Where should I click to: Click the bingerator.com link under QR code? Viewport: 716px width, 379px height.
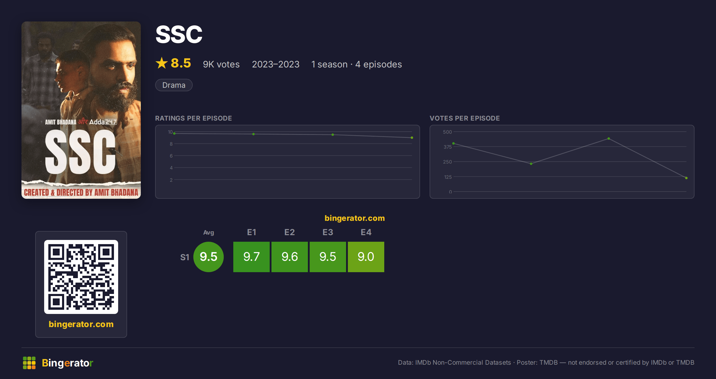click(x=81, y=324)
